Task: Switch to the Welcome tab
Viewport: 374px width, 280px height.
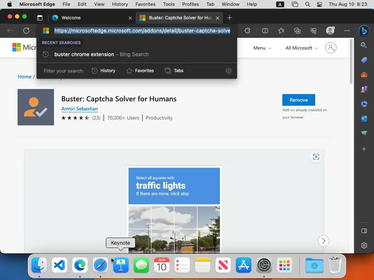Action: (92, 18)
